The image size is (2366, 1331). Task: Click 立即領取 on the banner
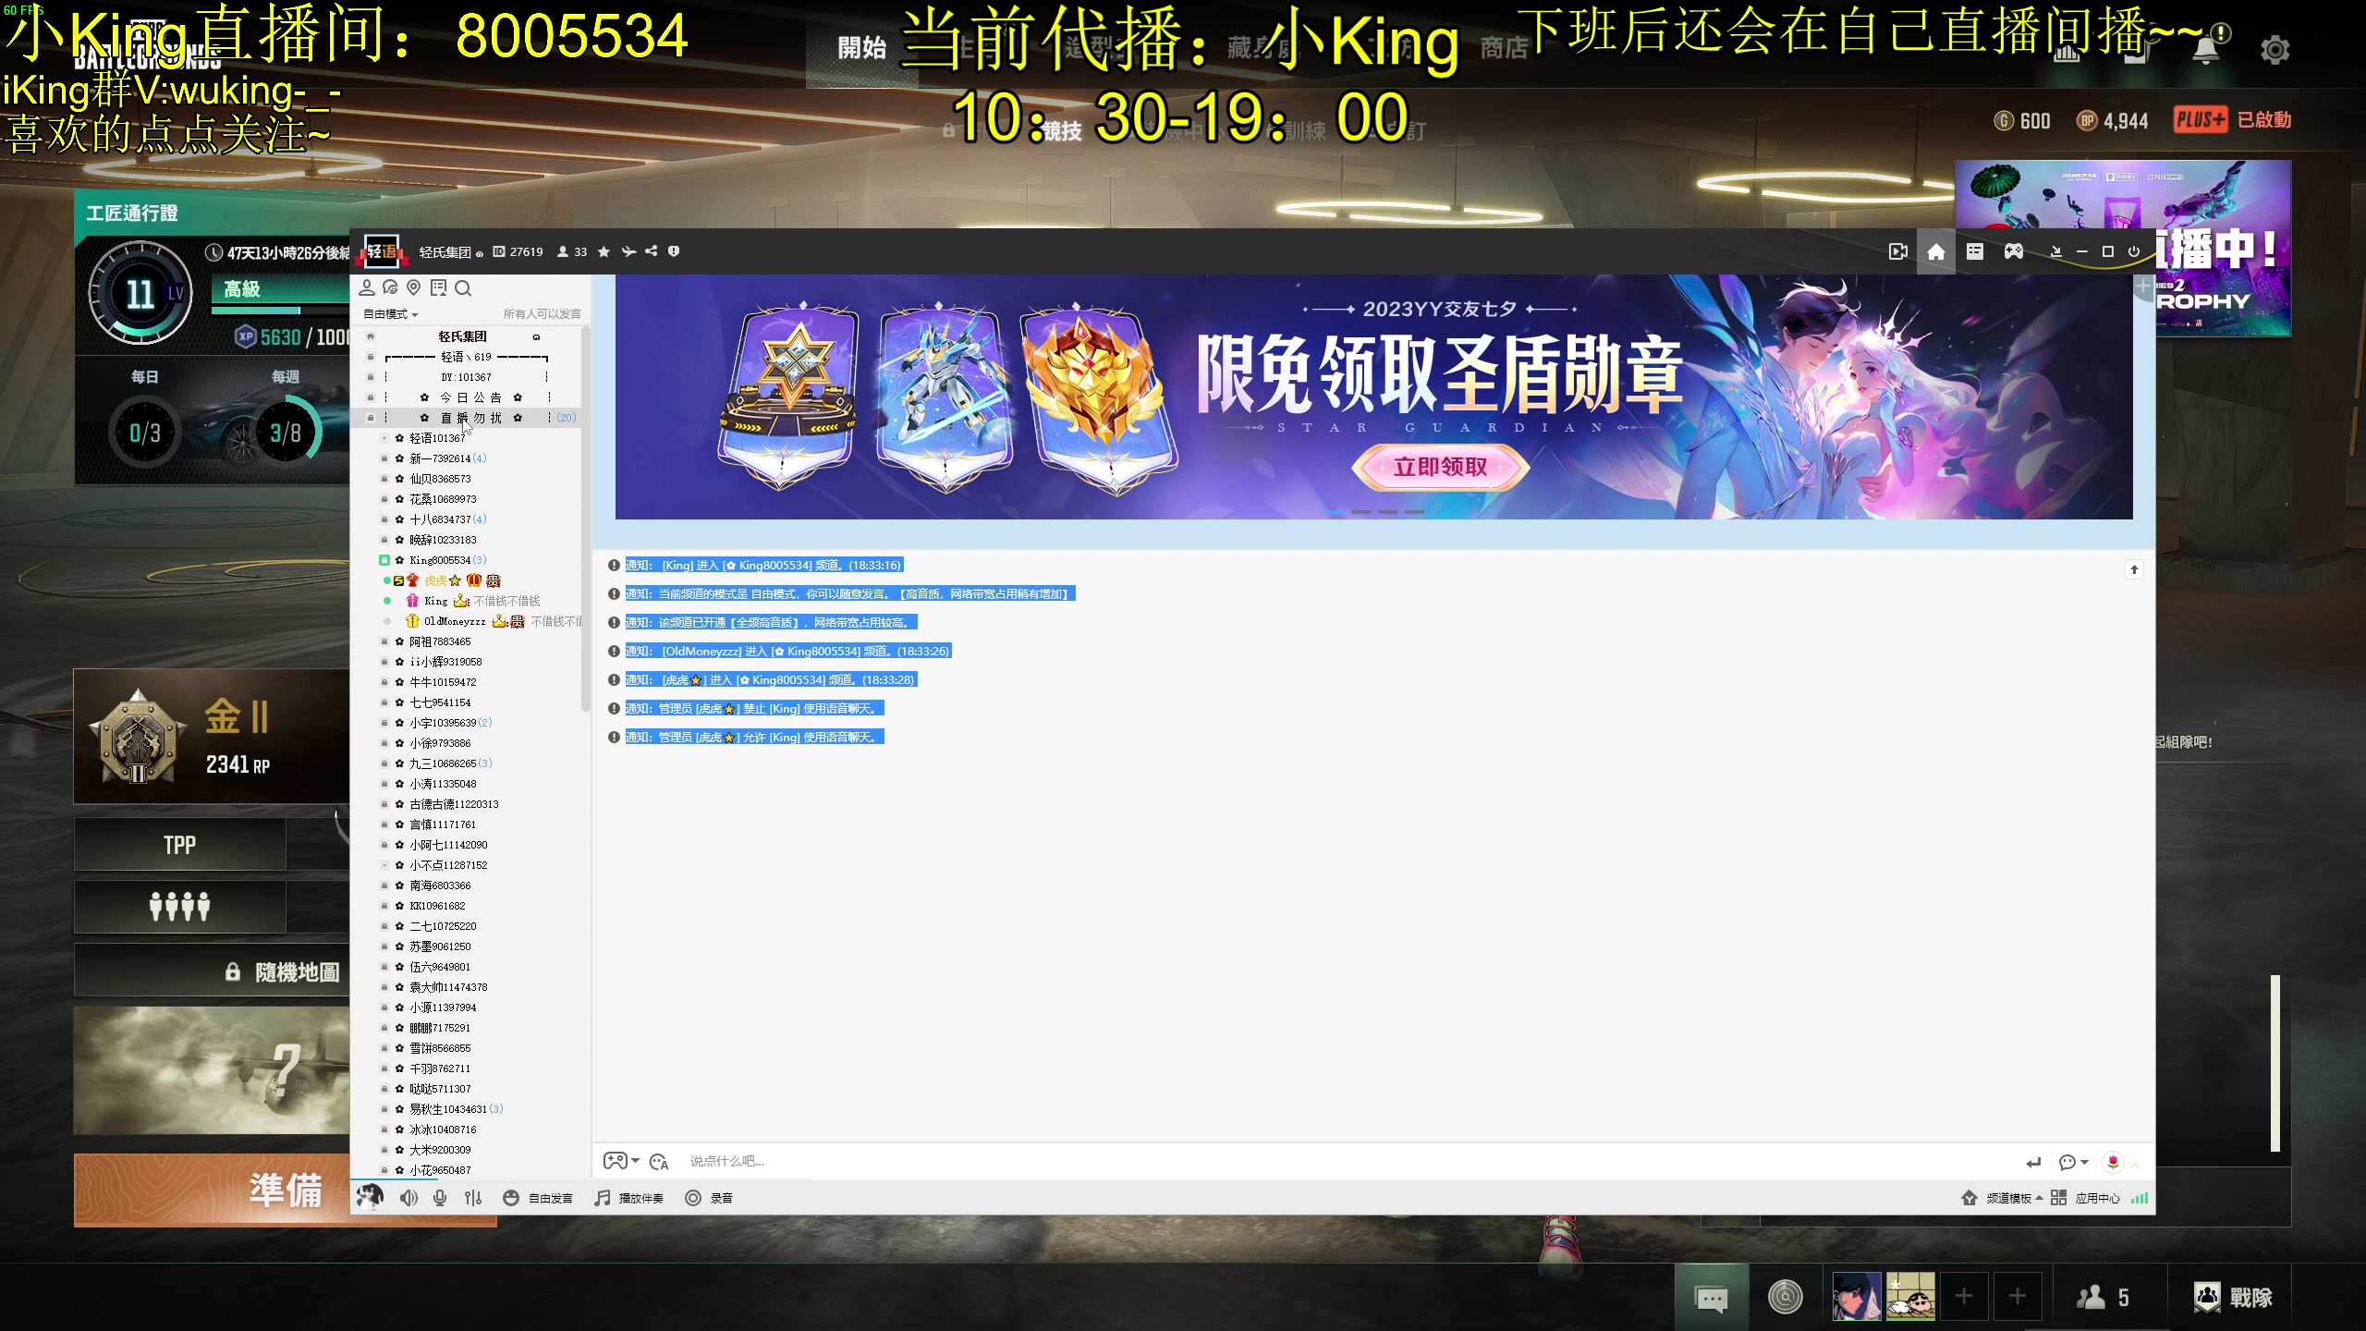point(1440,467)
